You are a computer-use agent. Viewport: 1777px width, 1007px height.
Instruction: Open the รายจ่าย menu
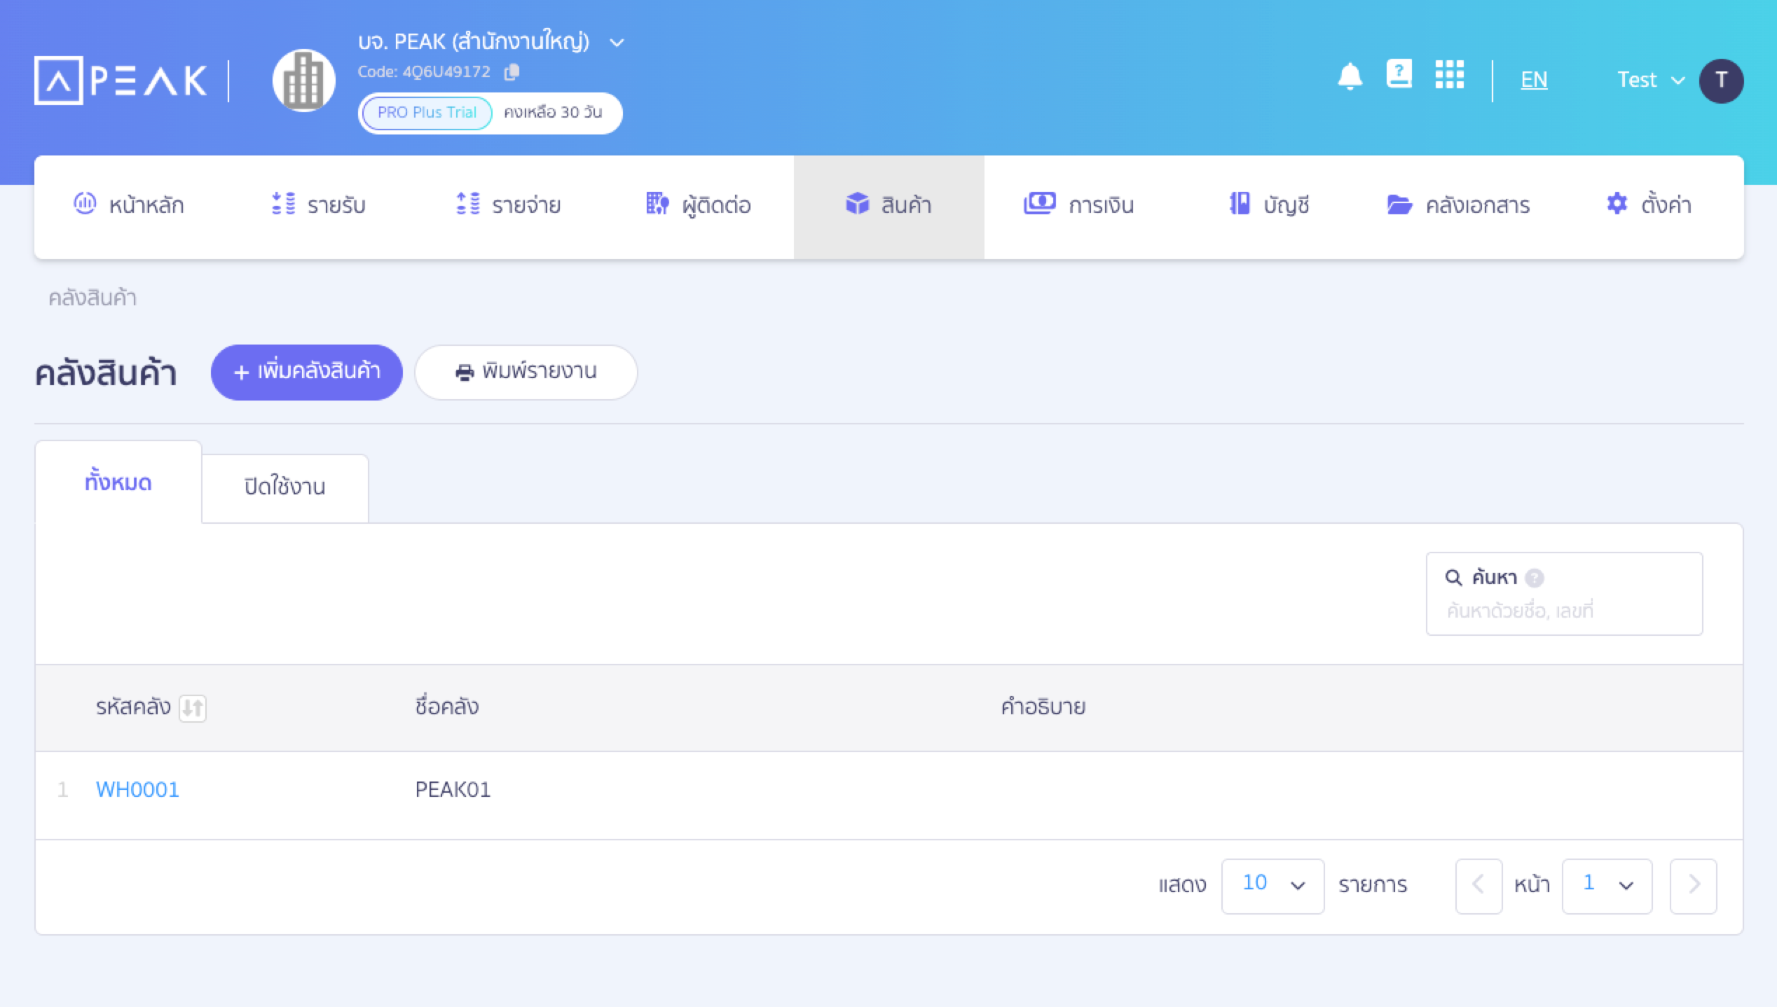click(x=508, y=205)
